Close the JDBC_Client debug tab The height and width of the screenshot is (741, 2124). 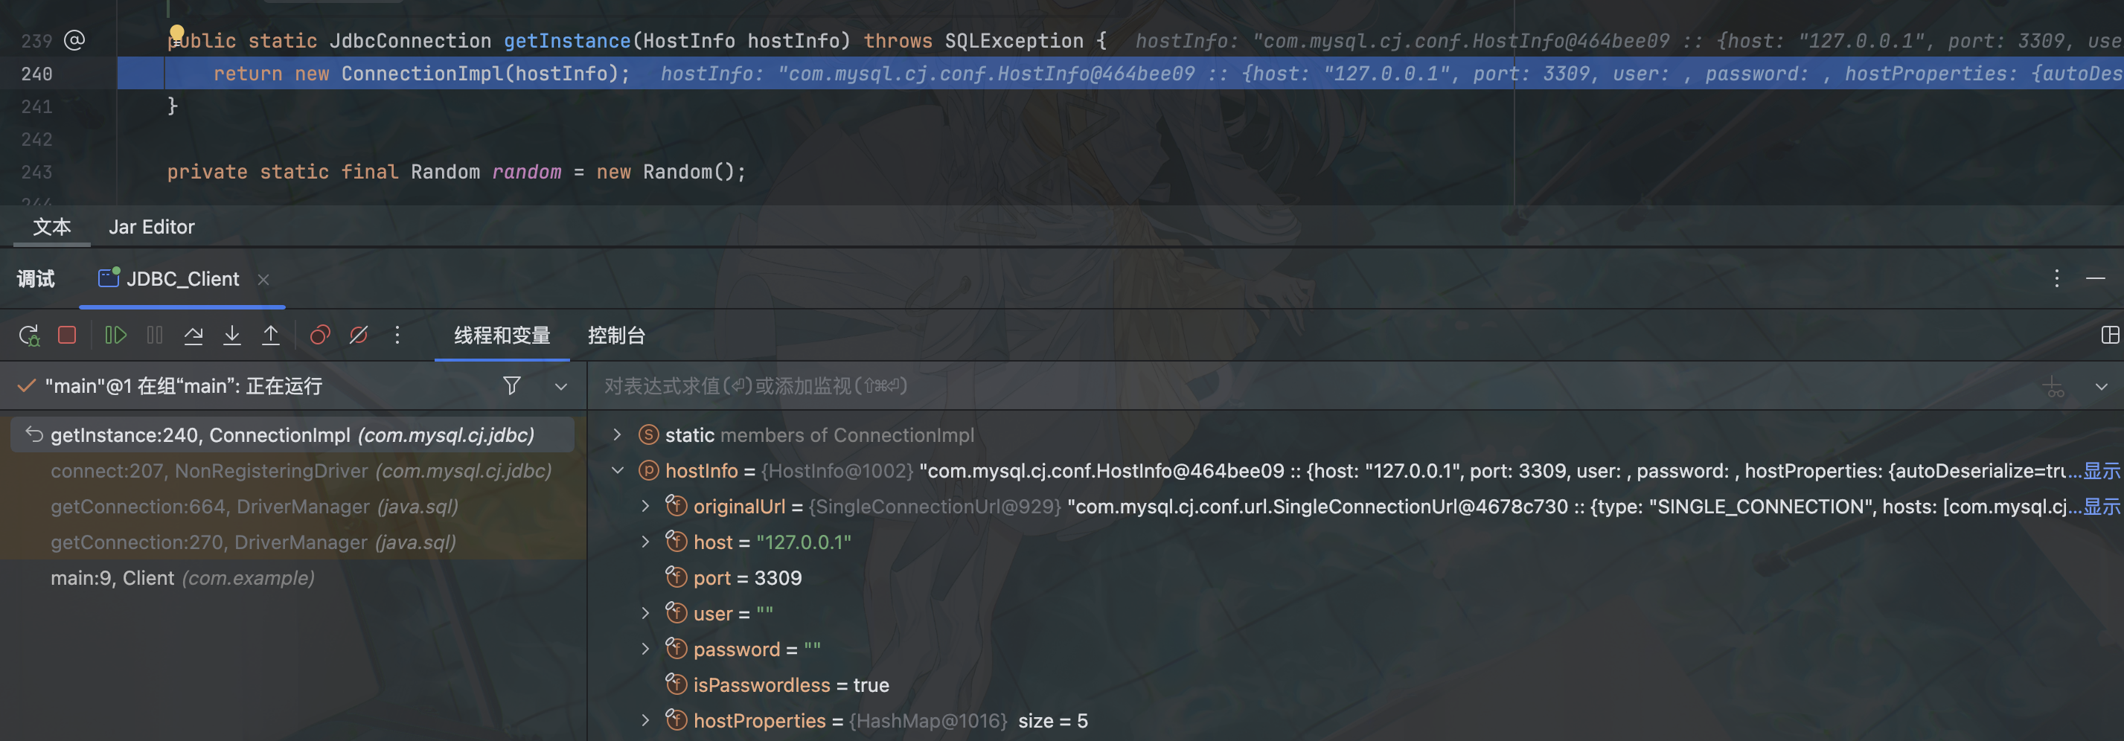point(264,280)
